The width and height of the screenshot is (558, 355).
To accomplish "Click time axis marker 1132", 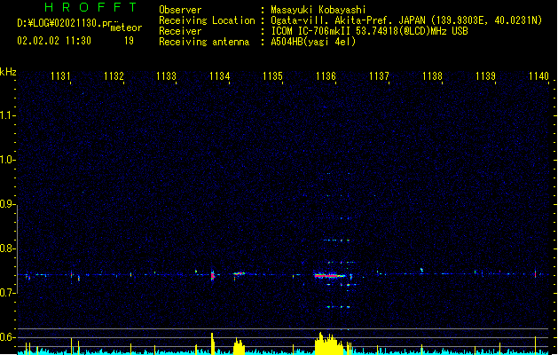I will 114,76.
